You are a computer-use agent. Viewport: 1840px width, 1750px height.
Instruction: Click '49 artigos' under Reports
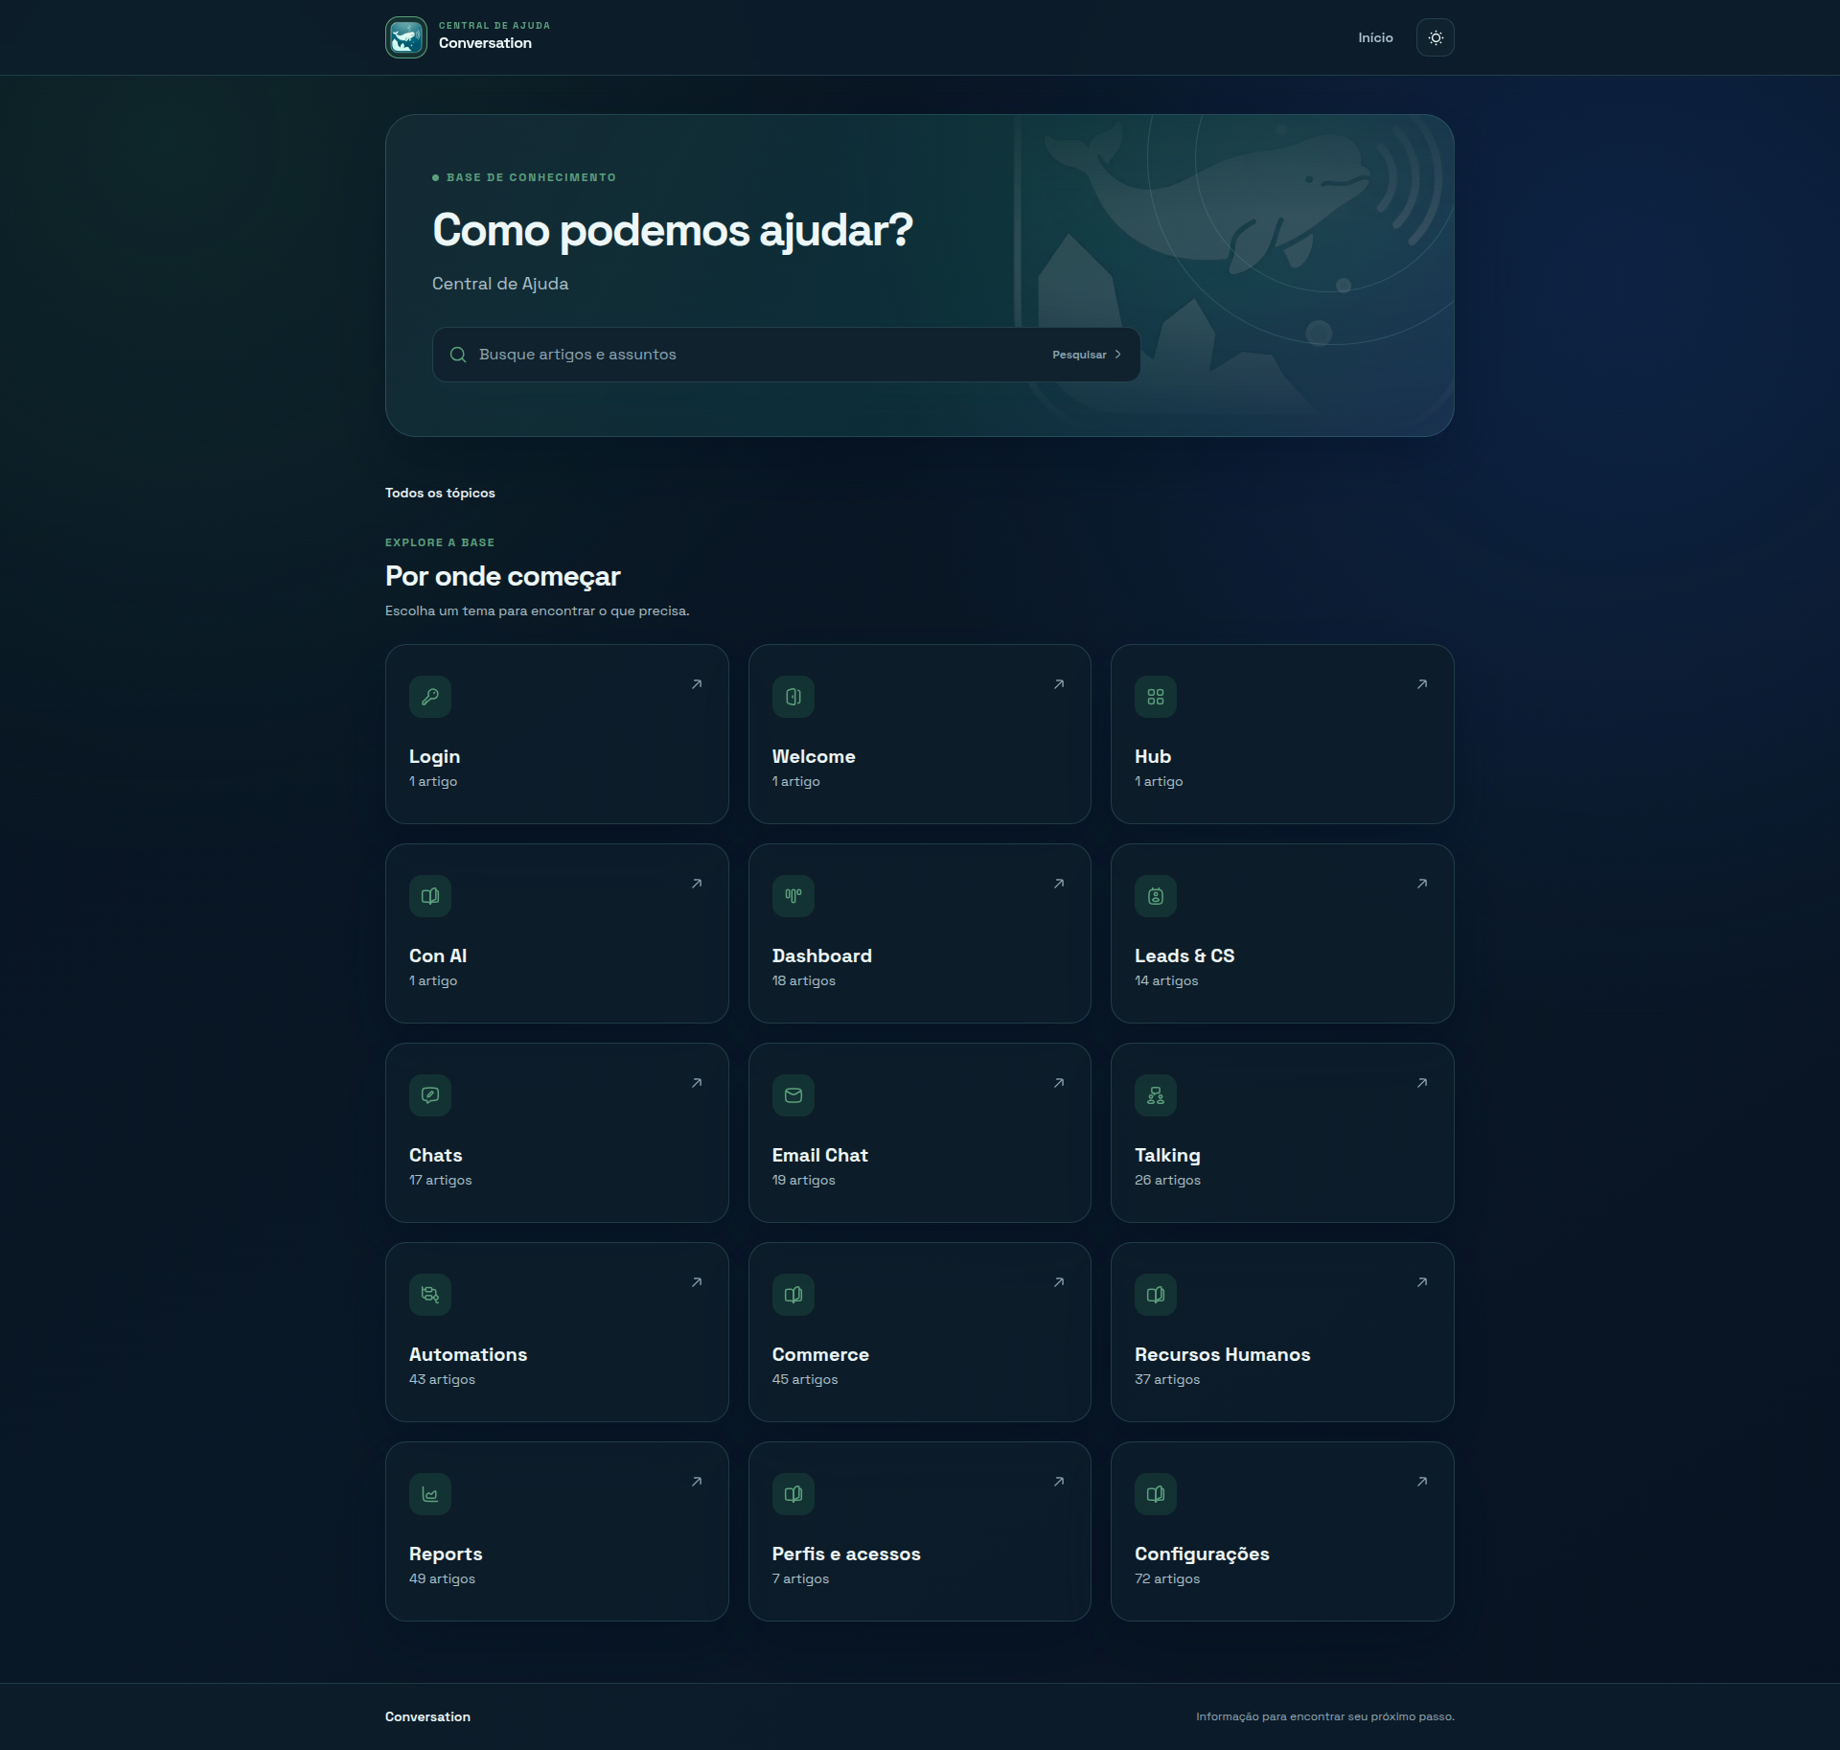tap(442, 1578)
